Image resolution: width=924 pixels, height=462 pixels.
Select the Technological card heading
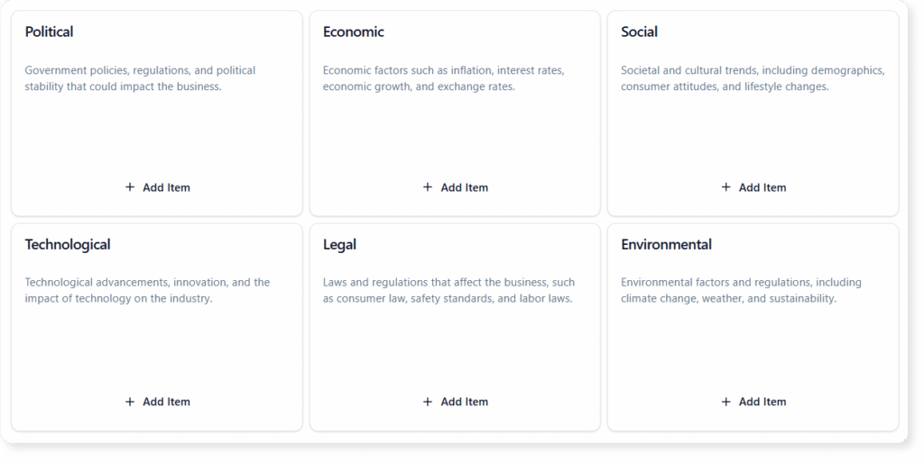(68, 245)
